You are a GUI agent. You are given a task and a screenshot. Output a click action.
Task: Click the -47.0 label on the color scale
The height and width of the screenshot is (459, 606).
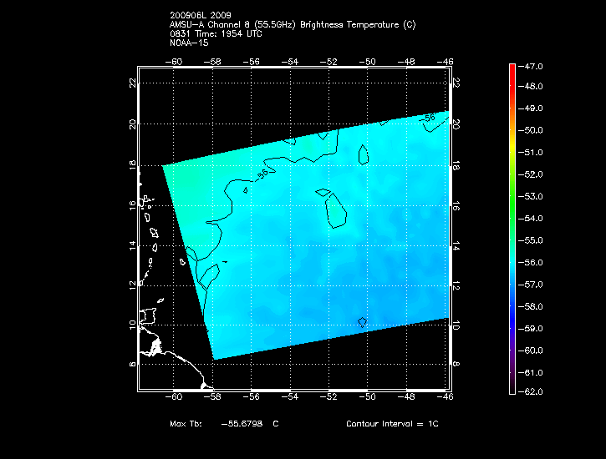(534, 65)
